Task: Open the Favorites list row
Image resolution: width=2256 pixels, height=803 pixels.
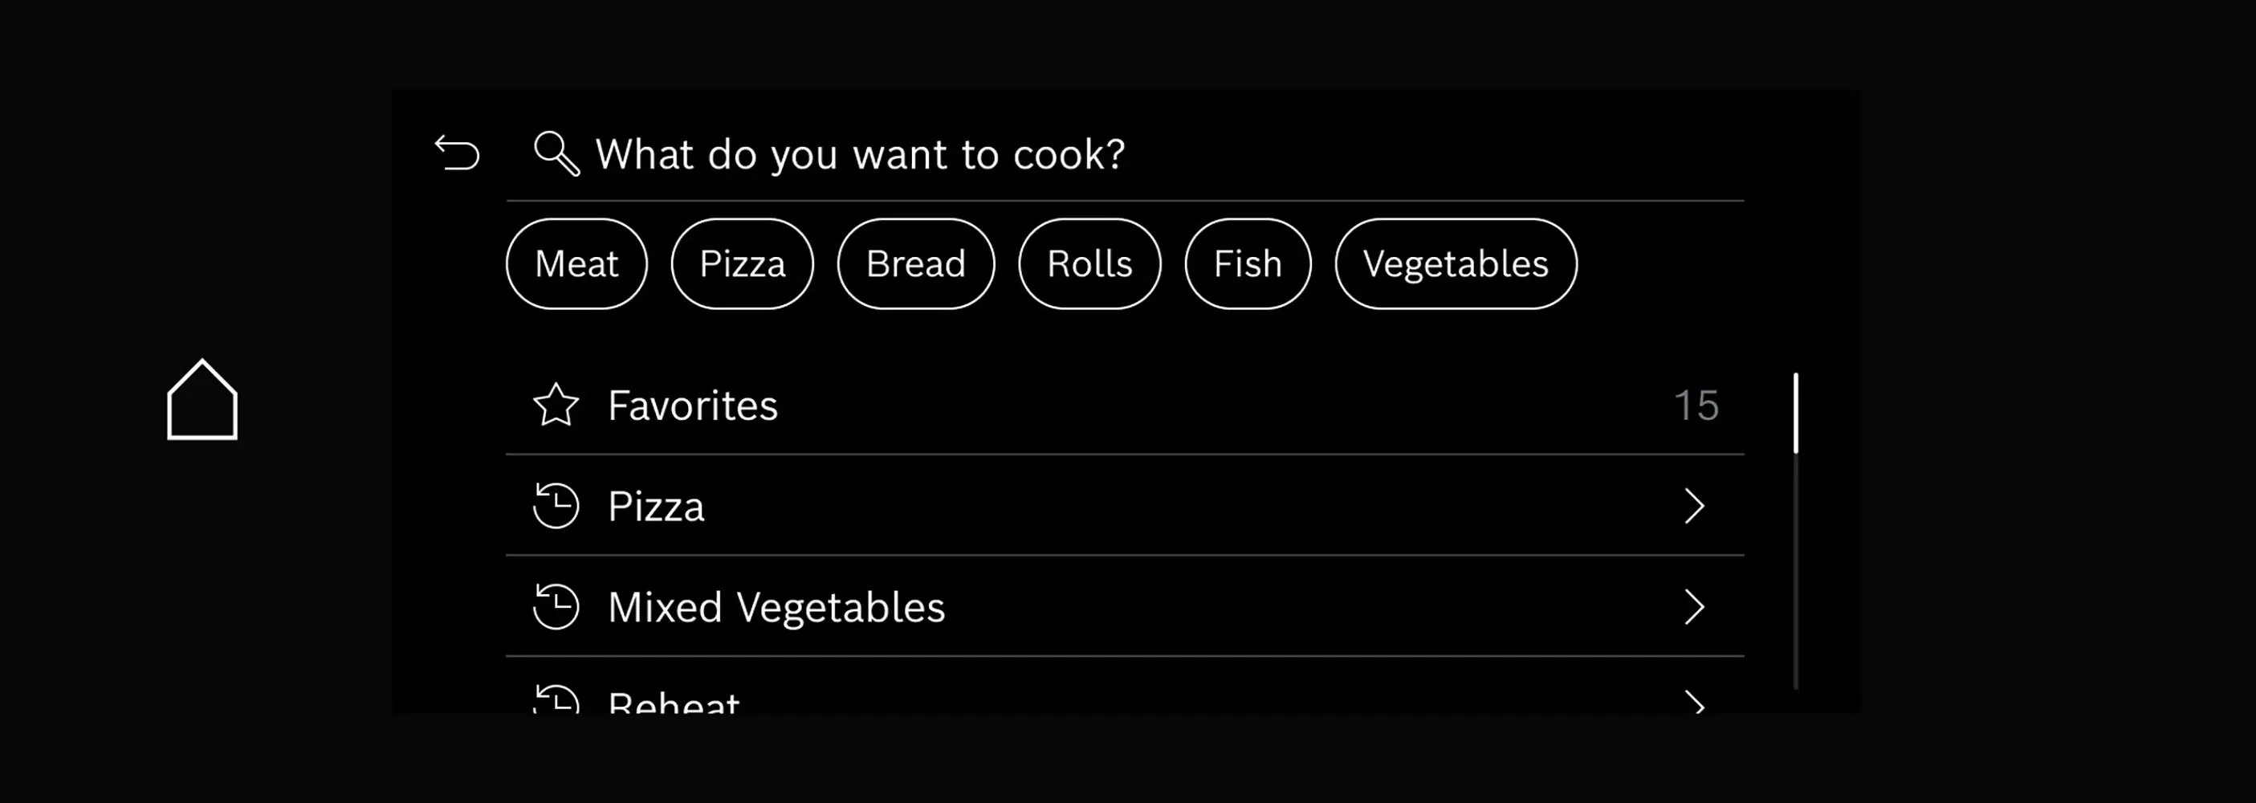Action: click(1051, 406)
